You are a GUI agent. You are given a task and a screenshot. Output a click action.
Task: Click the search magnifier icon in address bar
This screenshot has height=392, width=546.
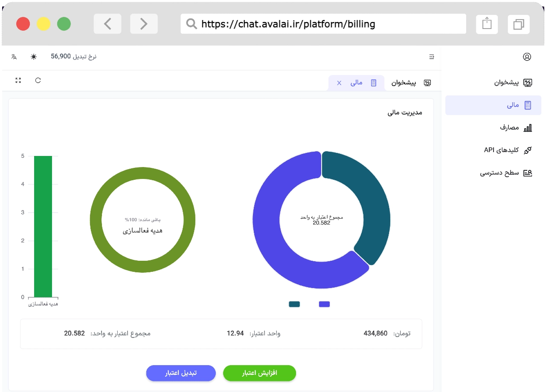click(192, 24)
